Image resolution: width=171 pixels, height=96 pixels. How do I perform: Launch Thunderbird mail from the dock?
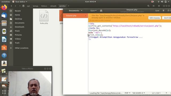[x=4, y=15]
